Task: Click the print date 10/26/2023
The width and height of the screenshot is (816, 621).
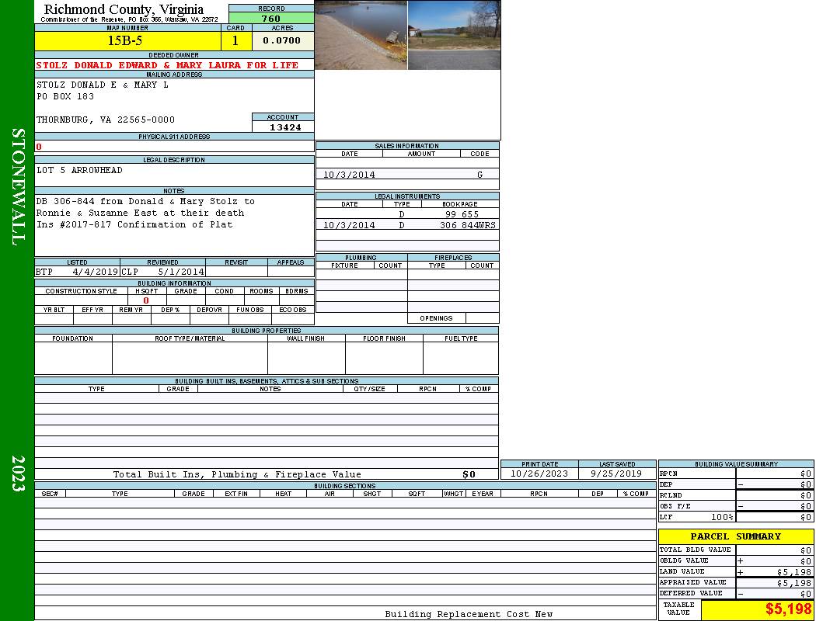Action: tap(539, 474)
